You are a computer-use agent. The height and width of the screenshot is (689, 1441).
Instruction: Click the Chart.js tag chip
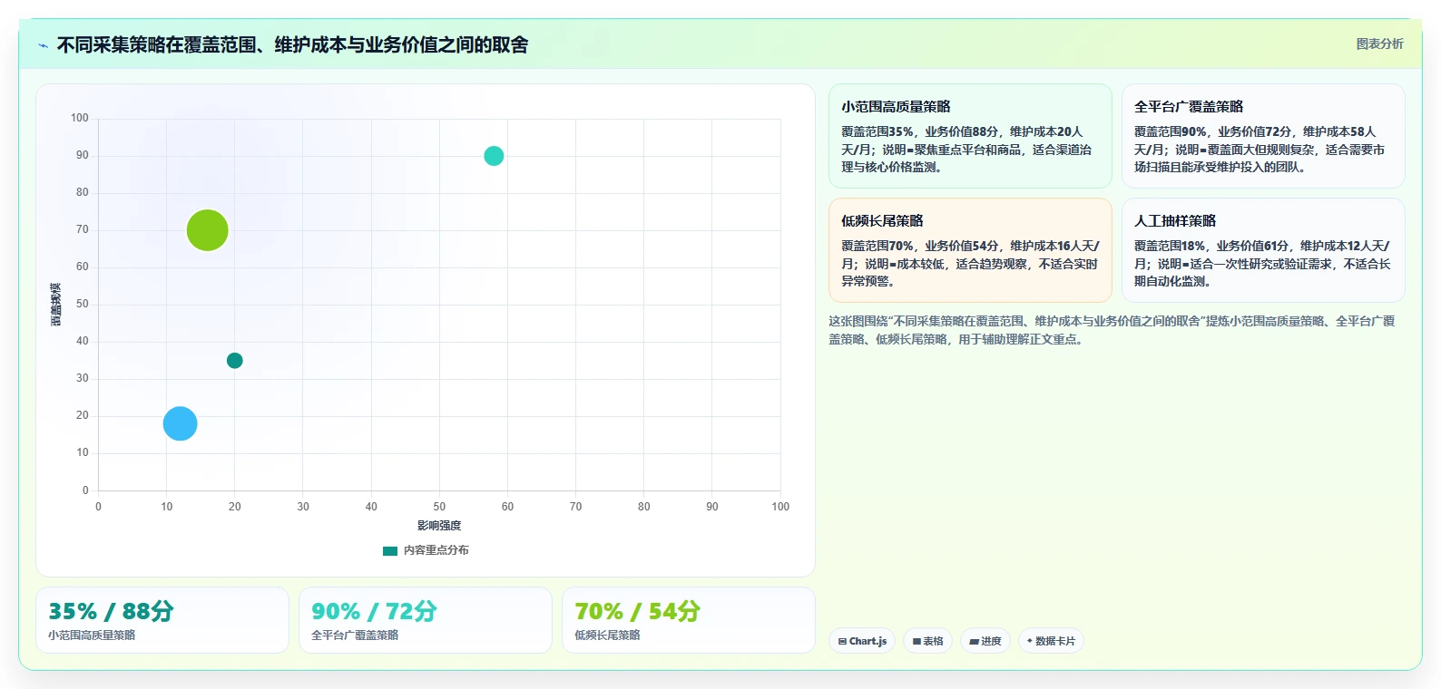point(862,641)
